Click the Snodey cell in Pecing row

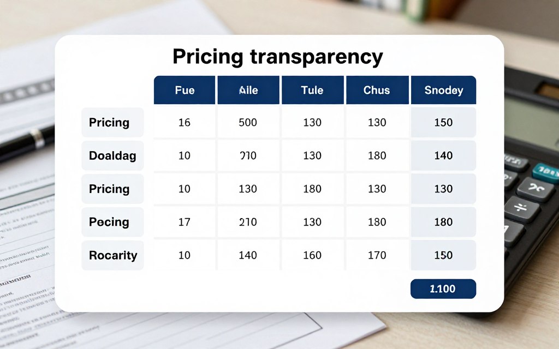pos(443,222)
